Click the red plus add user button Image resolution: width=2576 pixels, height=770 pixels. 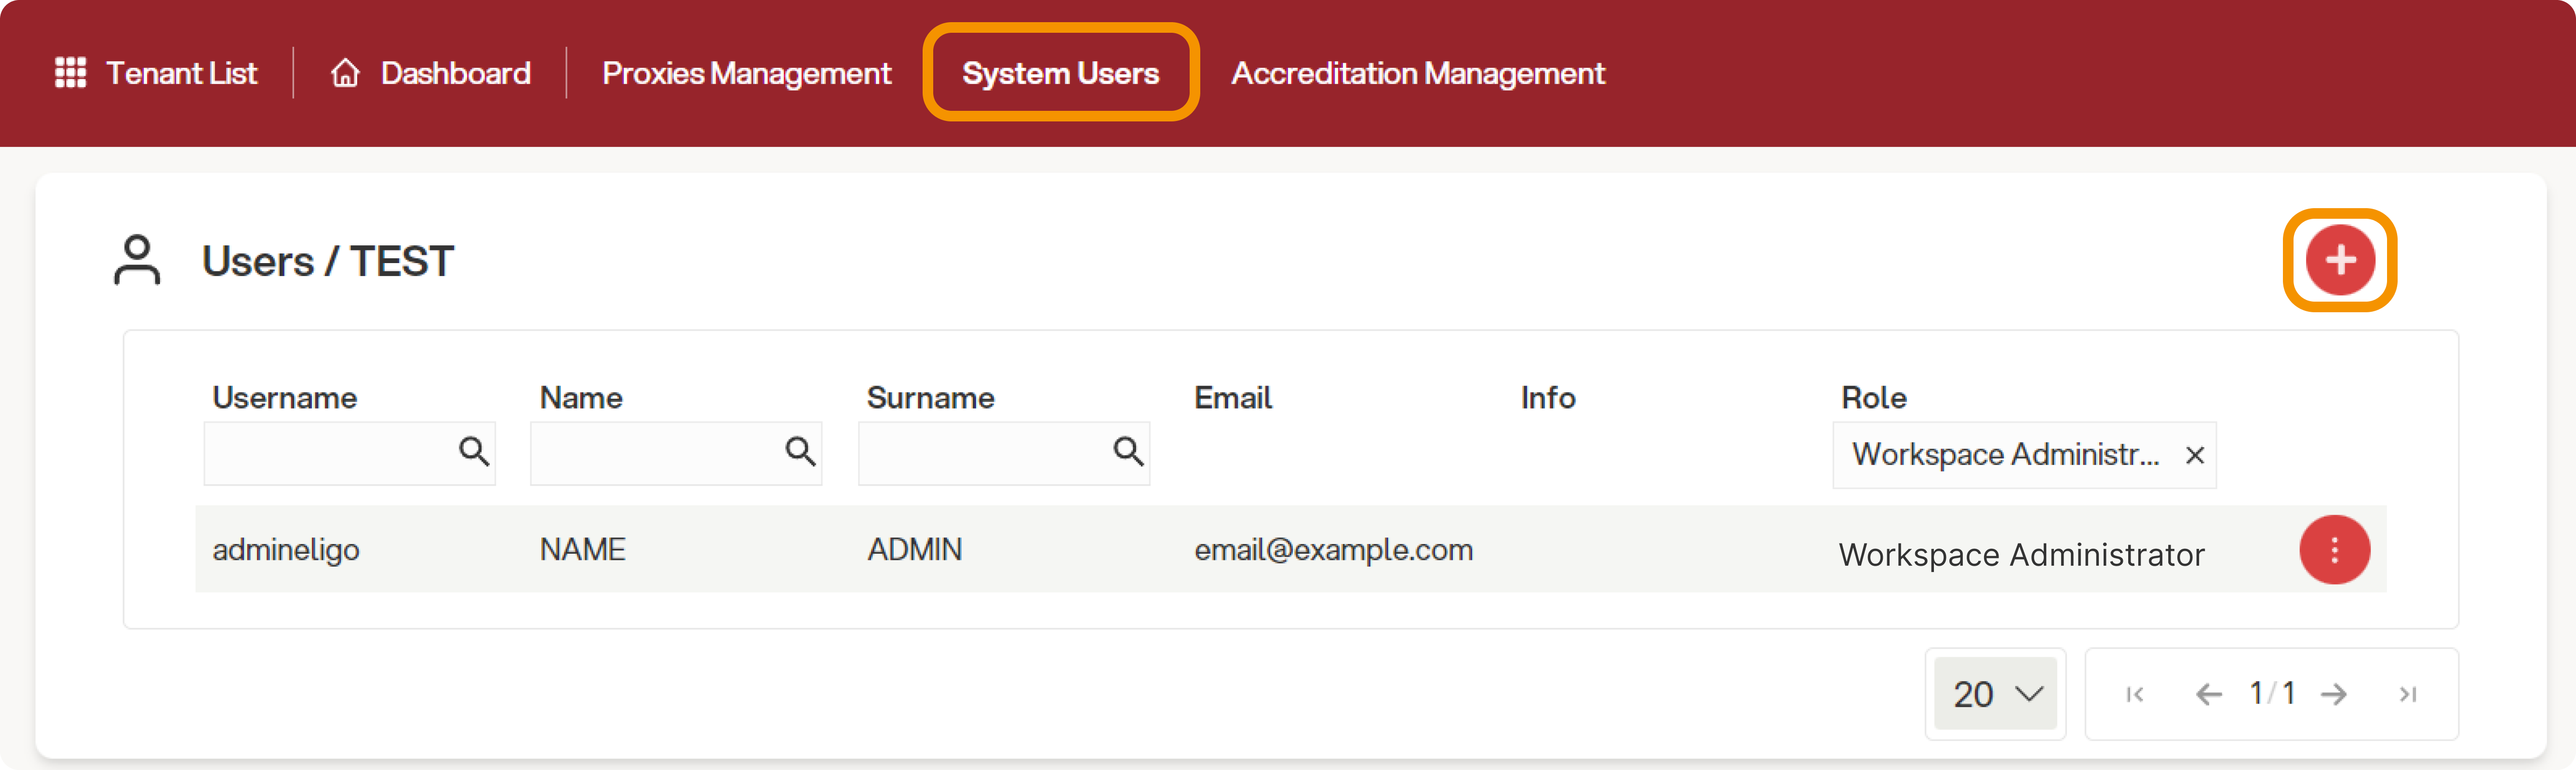point(2339,260)
